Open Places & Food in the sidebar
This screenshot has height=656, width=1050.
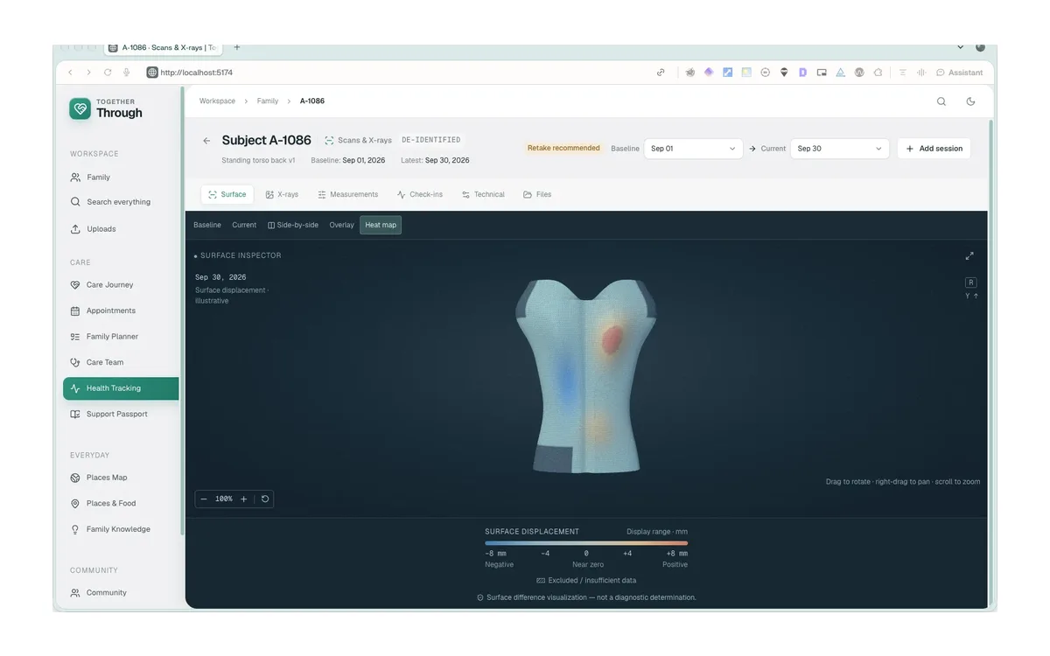[x=121, y=504]
